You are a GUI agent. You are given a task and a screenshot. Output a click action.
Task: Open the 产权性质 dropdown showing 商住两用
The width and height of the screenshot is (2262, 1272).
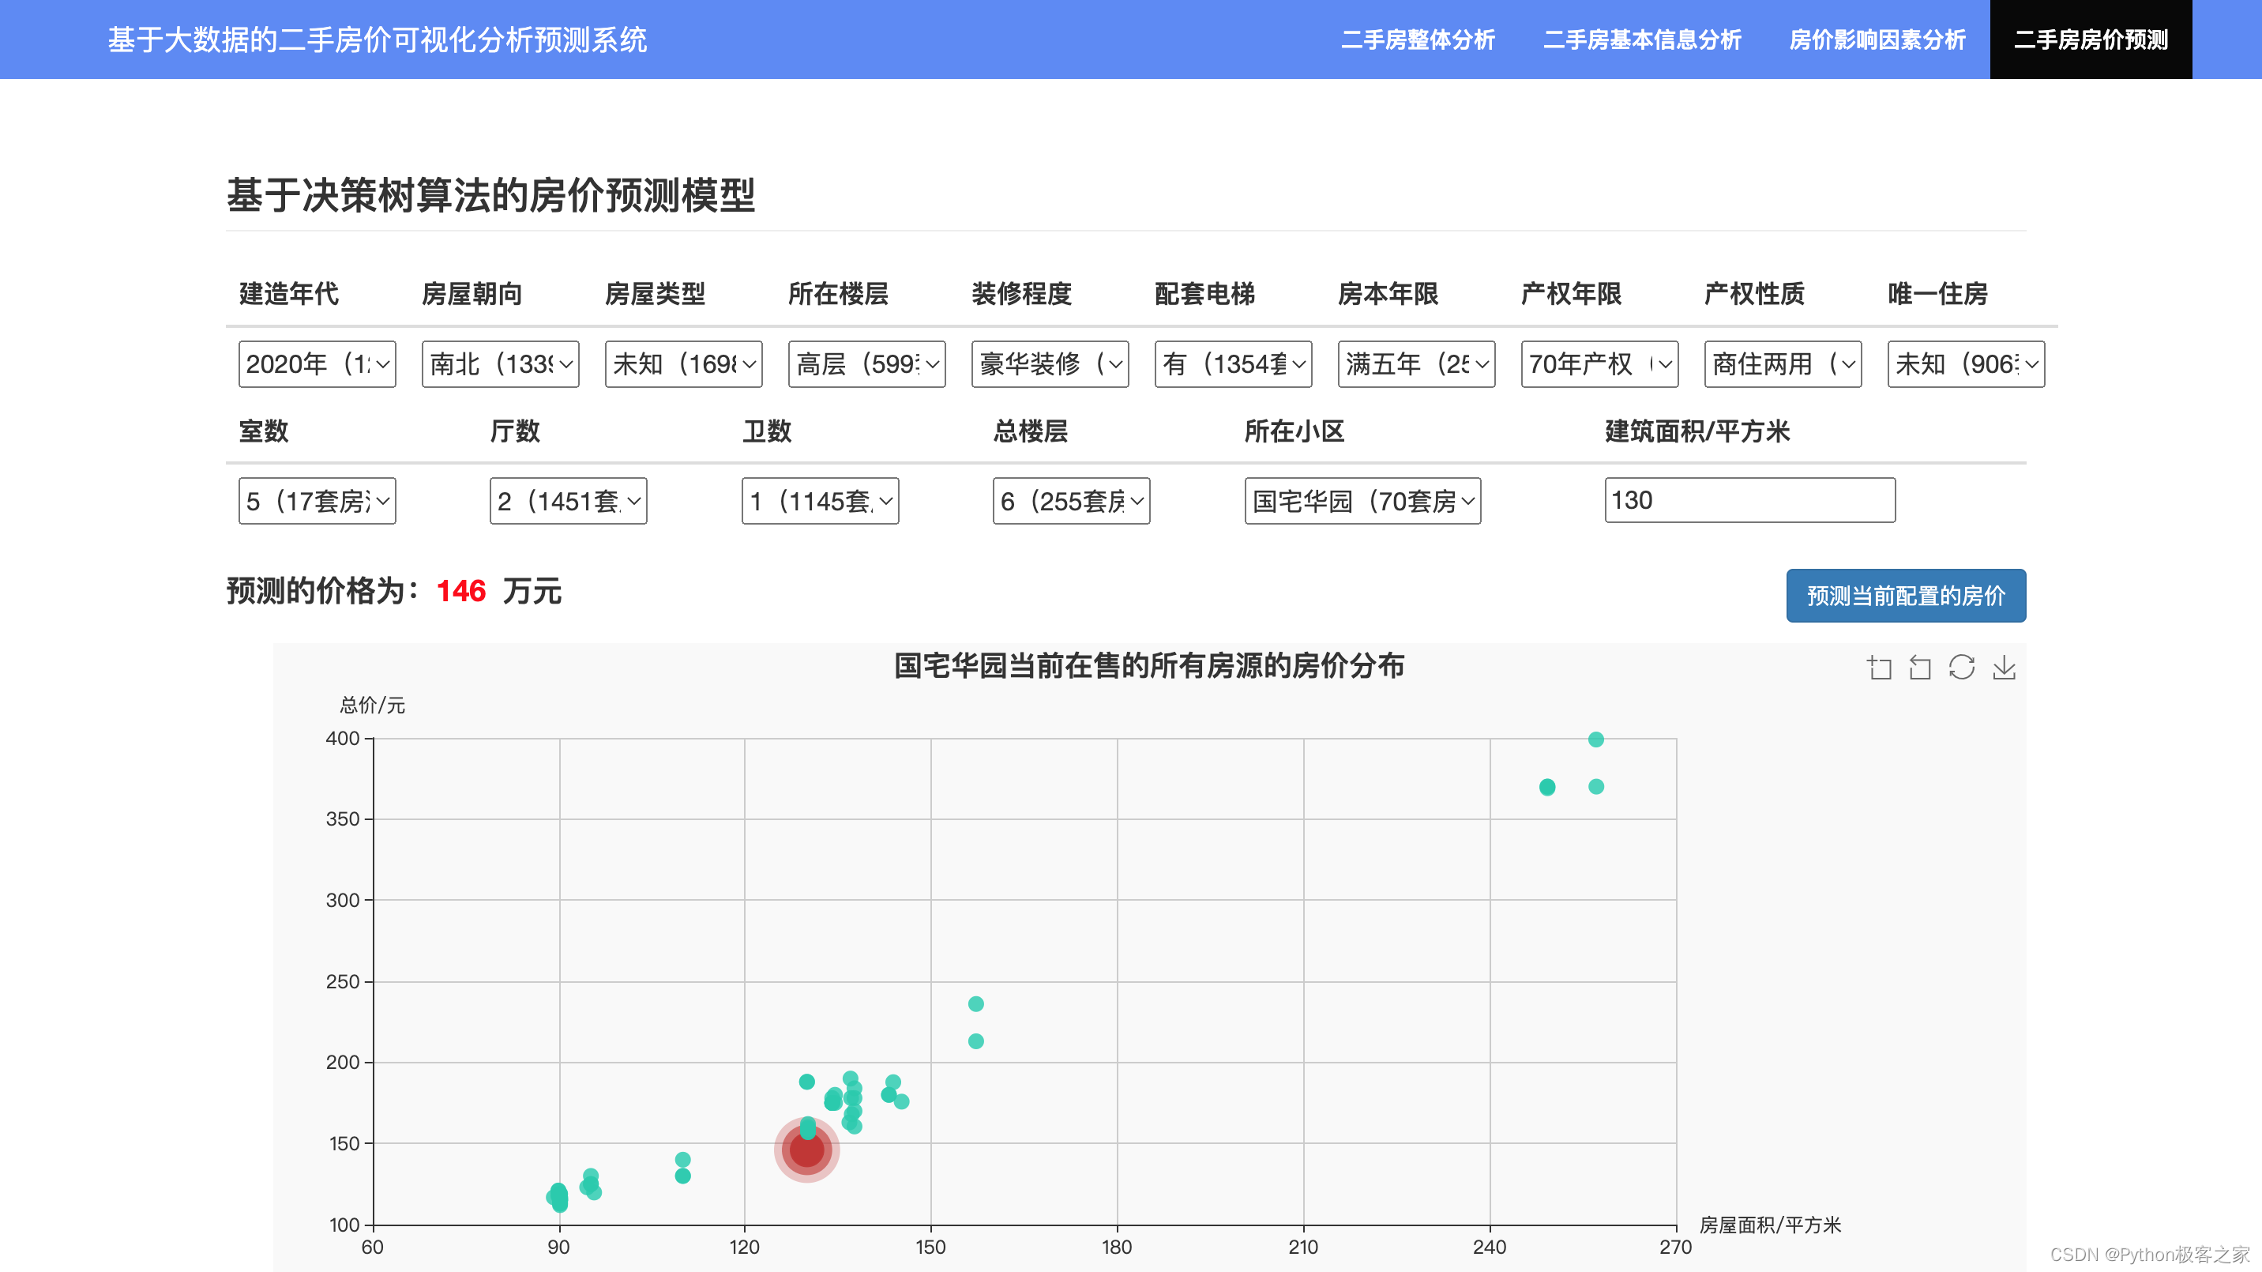(x=1783, y=363)
